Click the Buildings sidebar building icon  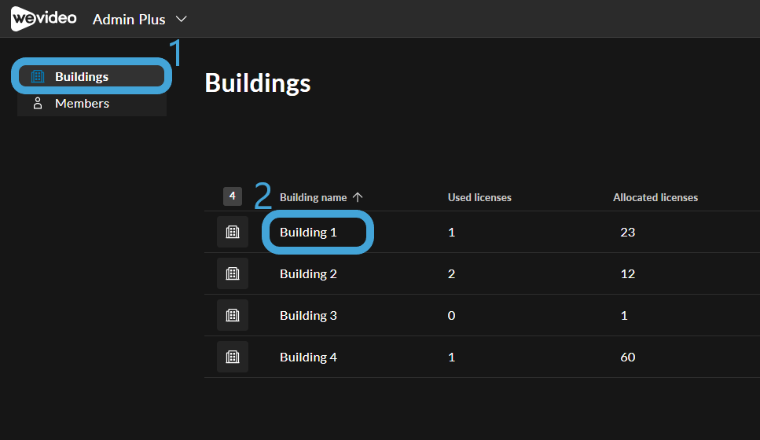point(37,76)
